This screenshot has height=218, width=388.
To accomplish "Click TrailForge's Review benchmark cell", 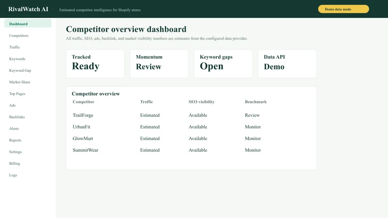I will pos(252,115).
